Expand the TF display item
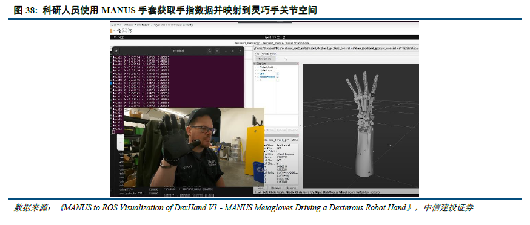This screenshot has height=225, width=530. (x=255, y=80)
